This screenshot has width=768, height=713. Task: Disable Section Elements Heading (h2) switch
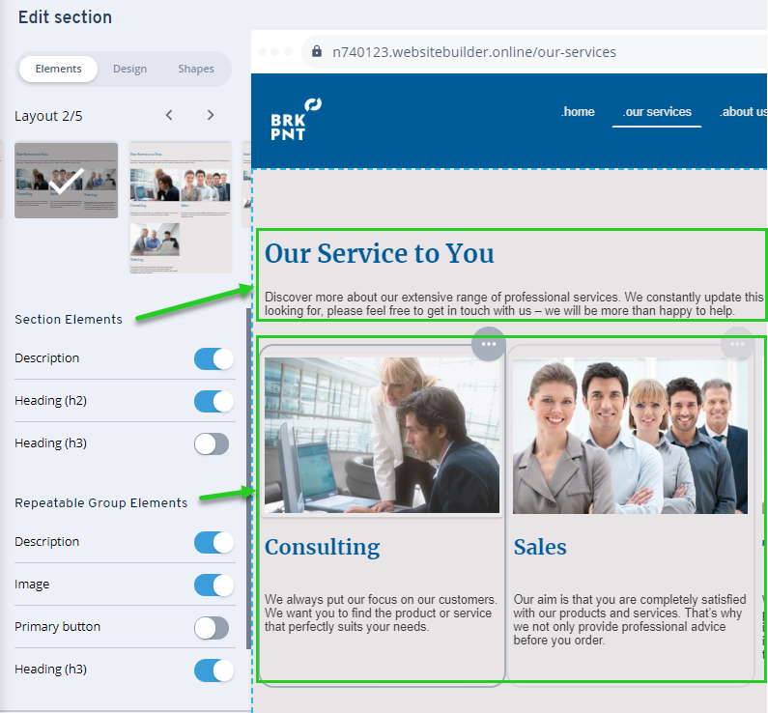tap(213, 401)
